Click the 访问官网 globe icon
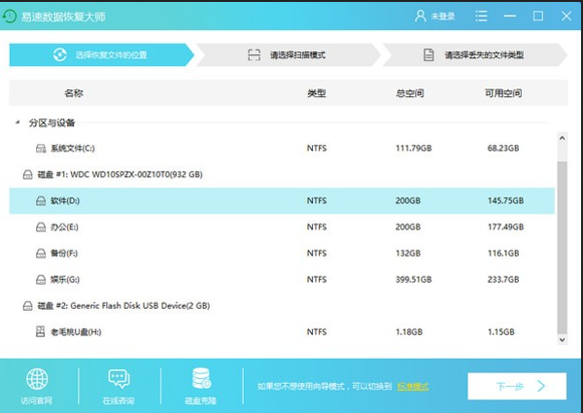The width and height of the screenshot is (583, 413). (36, 378)
